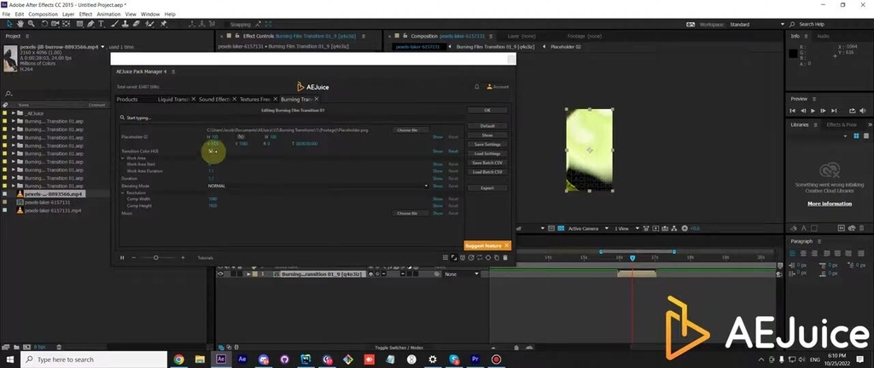Open the Window menu
This screenshot has height=368, width=874.
(150, 14)
